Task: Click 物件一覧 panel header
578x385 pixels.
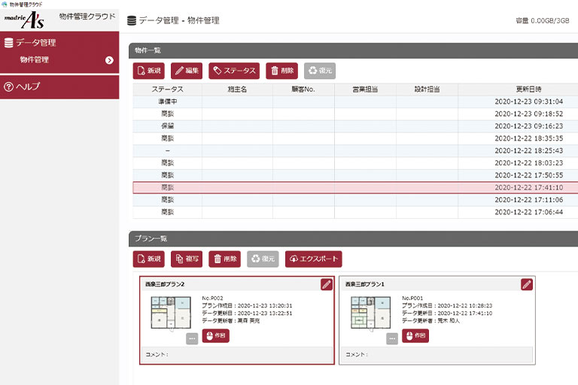Action: [x=353, y=50]
